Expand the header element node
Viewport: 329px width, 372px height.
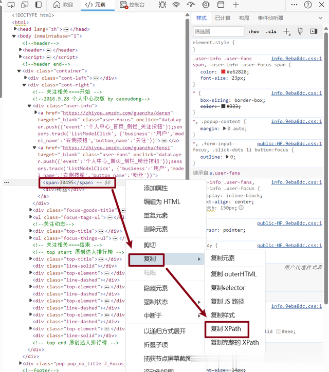pyautogui.click(x=21, y=50)
